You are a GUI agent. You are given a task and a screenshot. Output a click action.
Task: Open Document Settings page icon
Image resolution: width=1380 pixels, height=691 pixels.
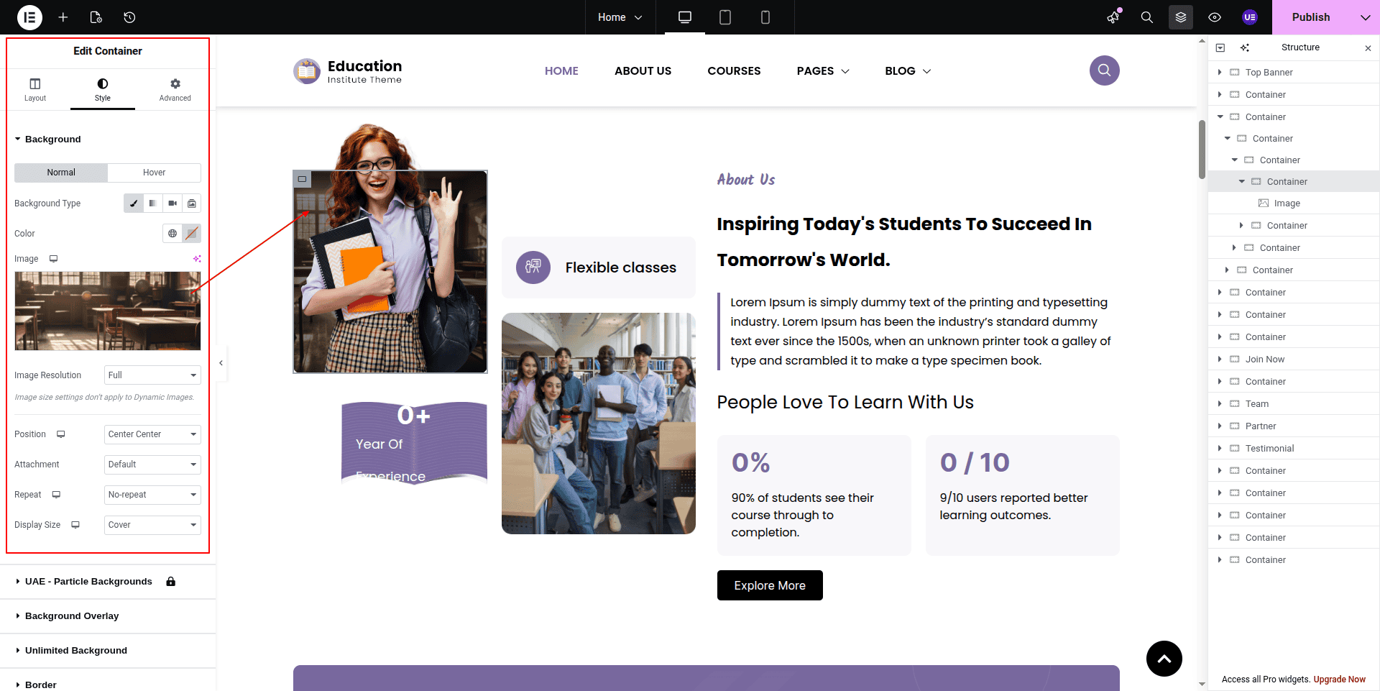pos(96,17)
